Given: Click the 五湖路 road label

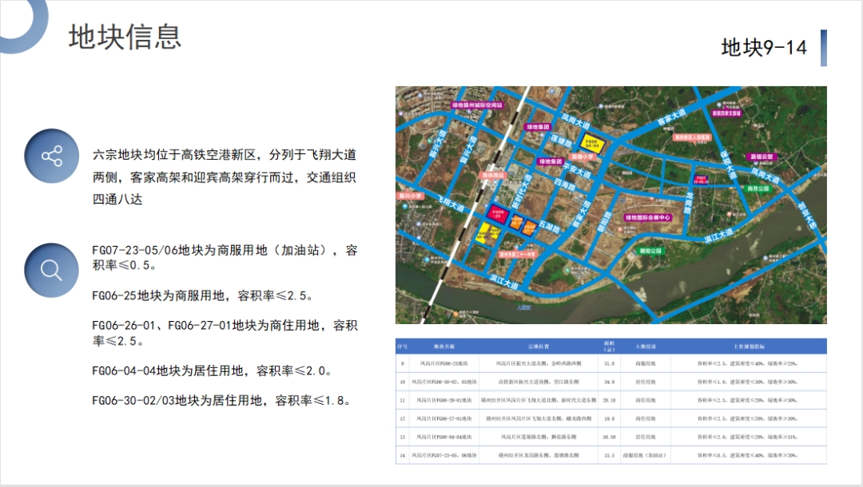Looking at the screenshot, I should 549,227.
